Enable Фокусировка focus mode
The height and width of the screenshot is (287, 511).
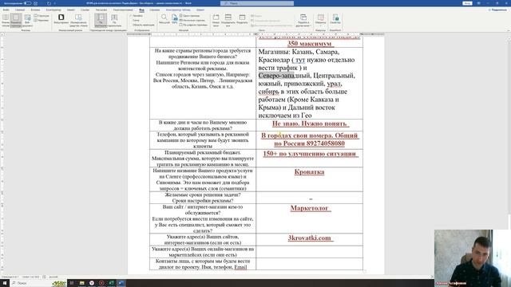(61, 19)
